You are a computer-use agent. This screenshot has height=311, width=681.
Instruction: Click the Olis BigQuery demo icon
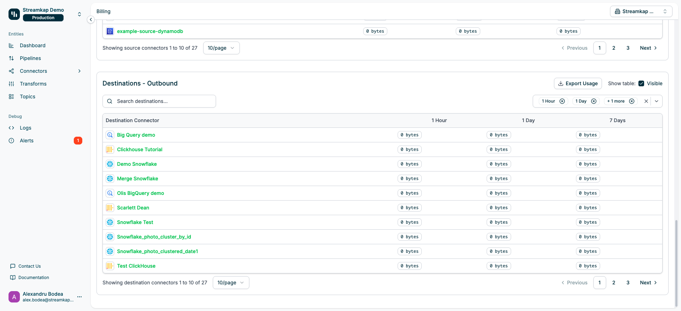click(110, 193)
